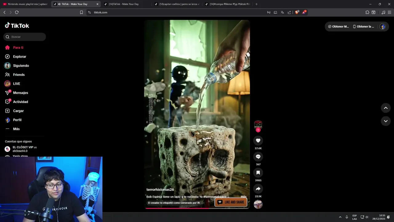Open the ESP LAA language switcher

[x=355, y=217]
